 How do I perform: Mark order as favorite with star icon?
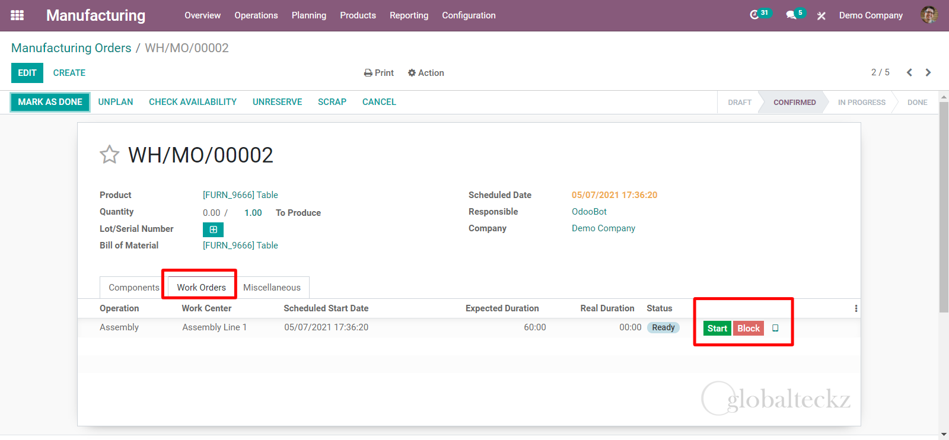(x=110, y=155)
